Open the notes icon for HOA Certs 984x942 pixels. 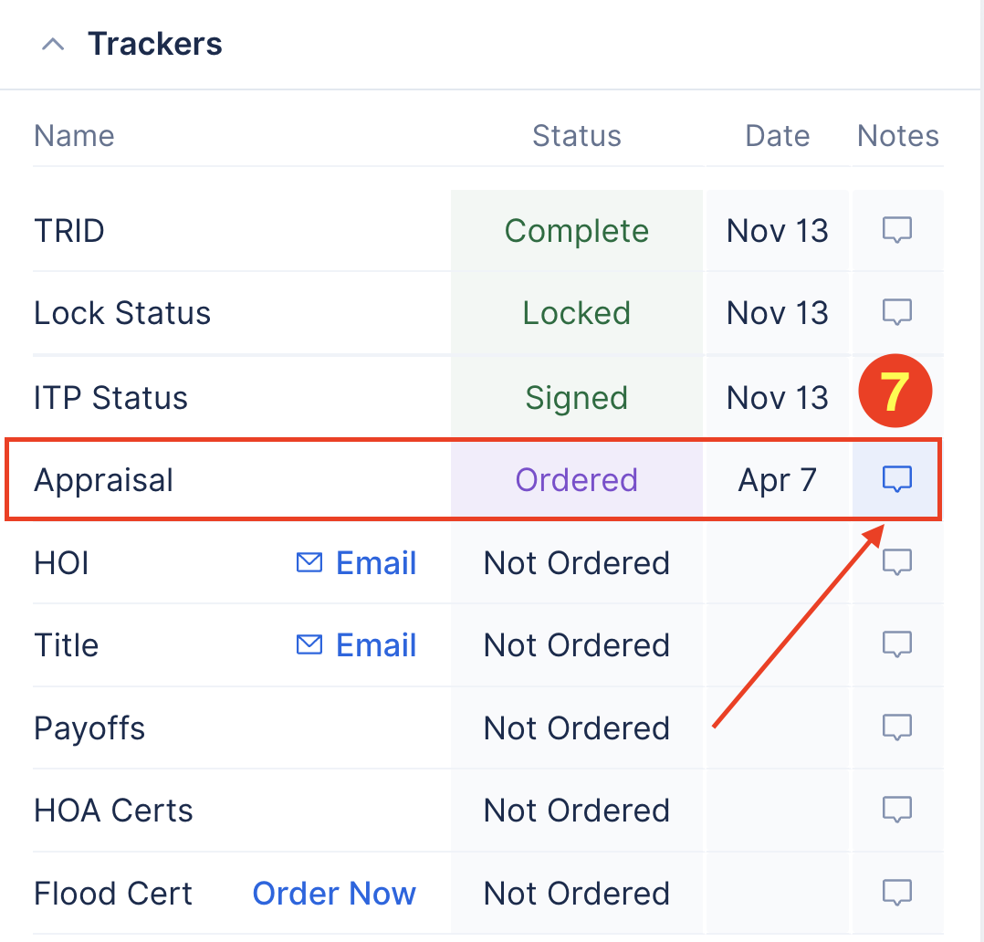[897, 809]
